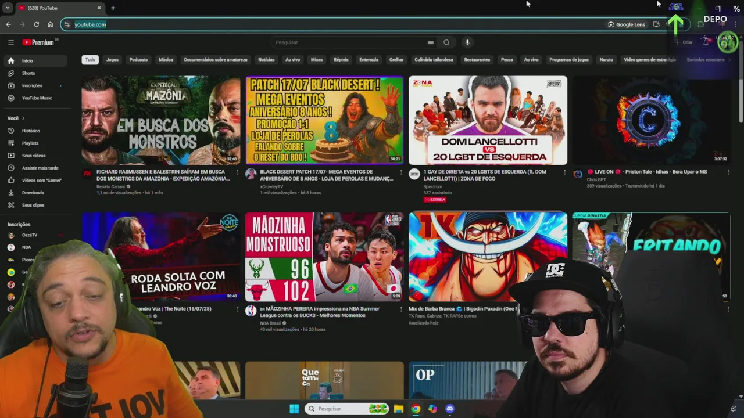This screenshot has height=418, width=744.
Task: Click Google Lens in address bar
Action: pyautogui.click(x=627, y=24)
